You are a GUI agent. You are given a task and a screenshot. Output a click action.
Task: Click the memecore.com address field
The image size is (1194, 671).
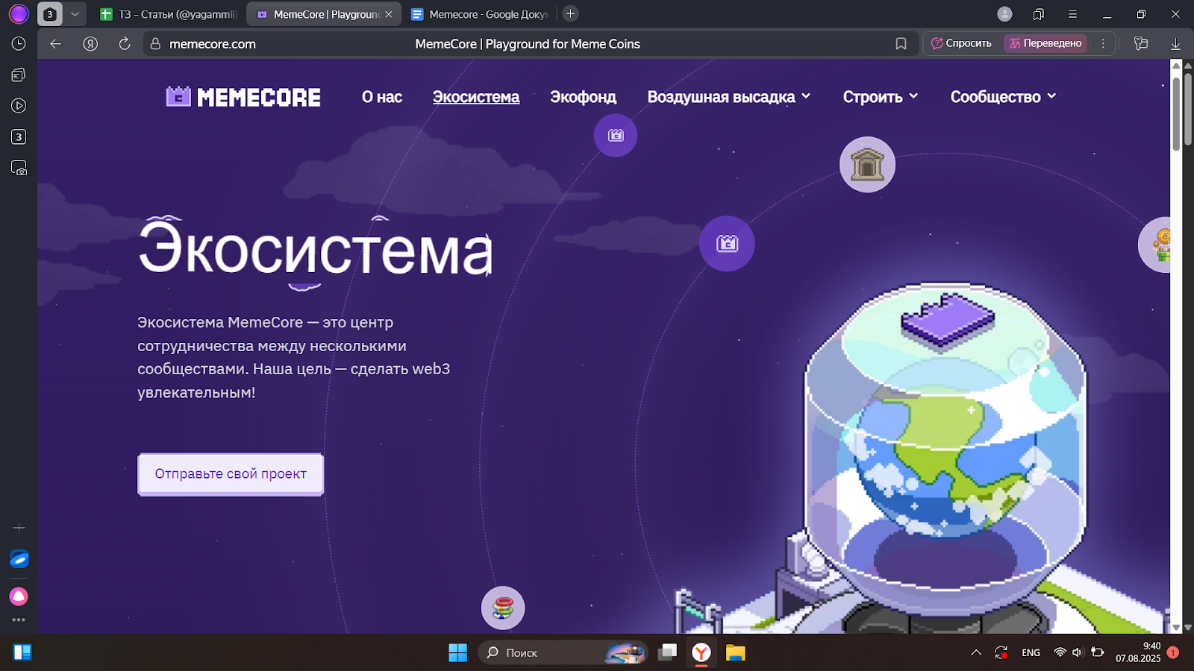point(213,44)
